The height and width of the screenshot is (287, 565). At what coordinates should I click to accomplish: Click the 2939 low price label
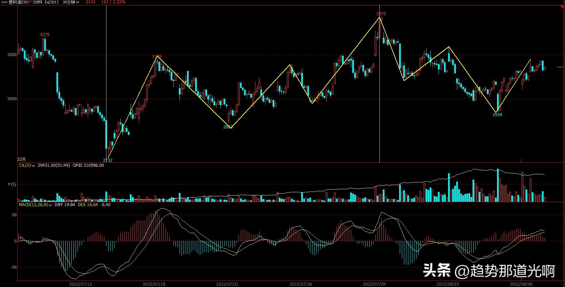pyautogui.click(x=497, y=115)
